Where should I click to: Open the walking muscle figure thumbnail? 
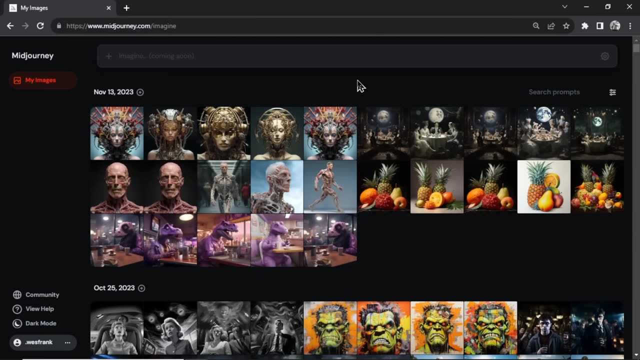coord(330,186)
